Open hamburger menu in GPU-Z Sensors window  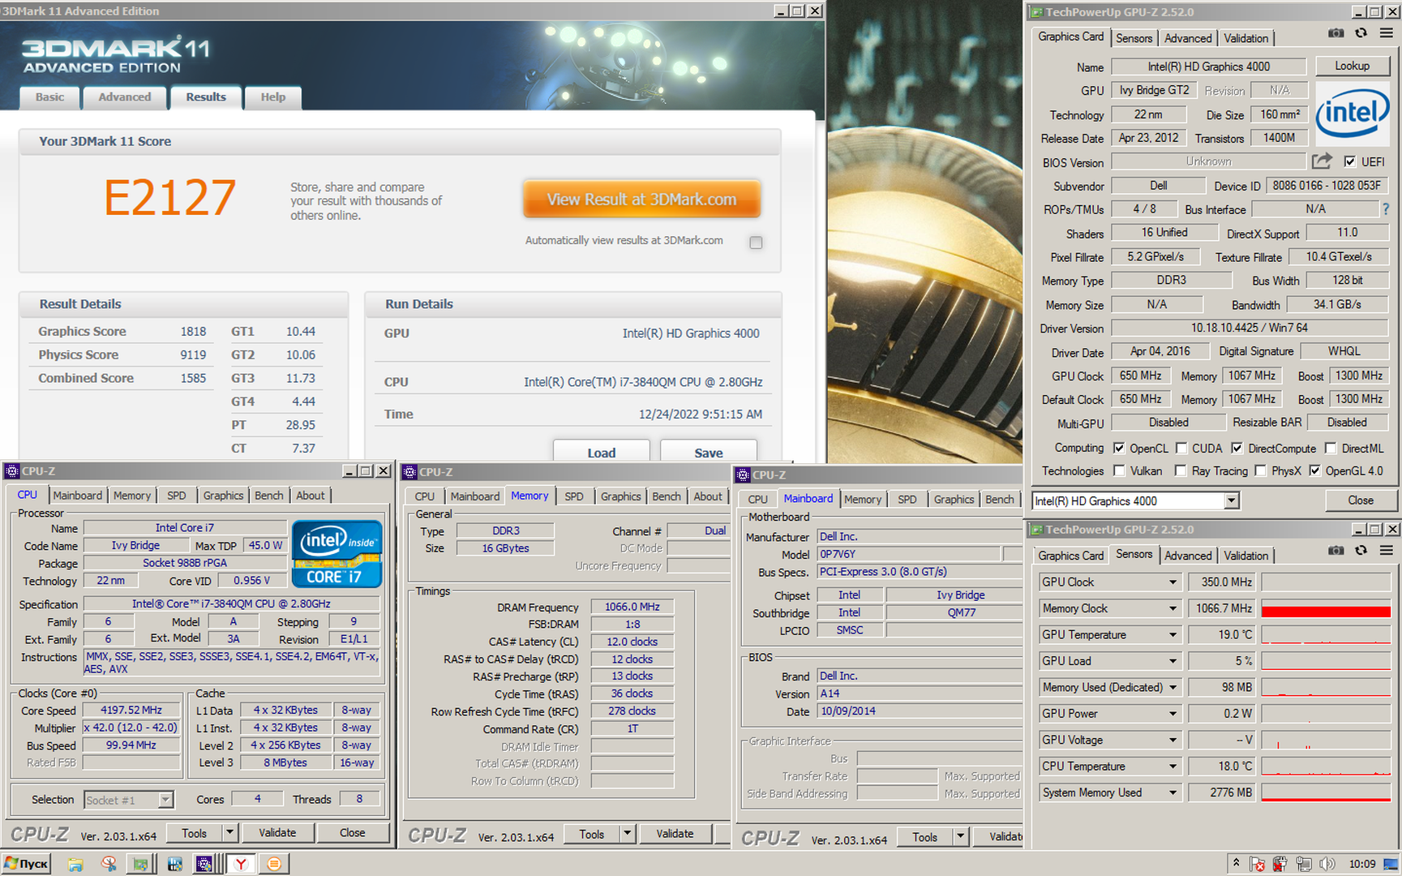[1386, 551]
